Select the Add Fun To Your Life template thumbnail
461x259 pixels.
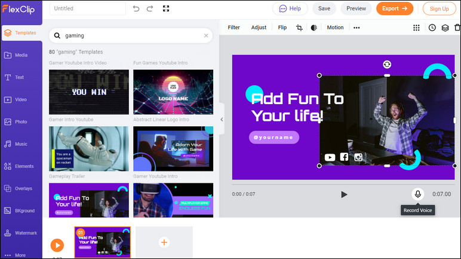[89, 200]
